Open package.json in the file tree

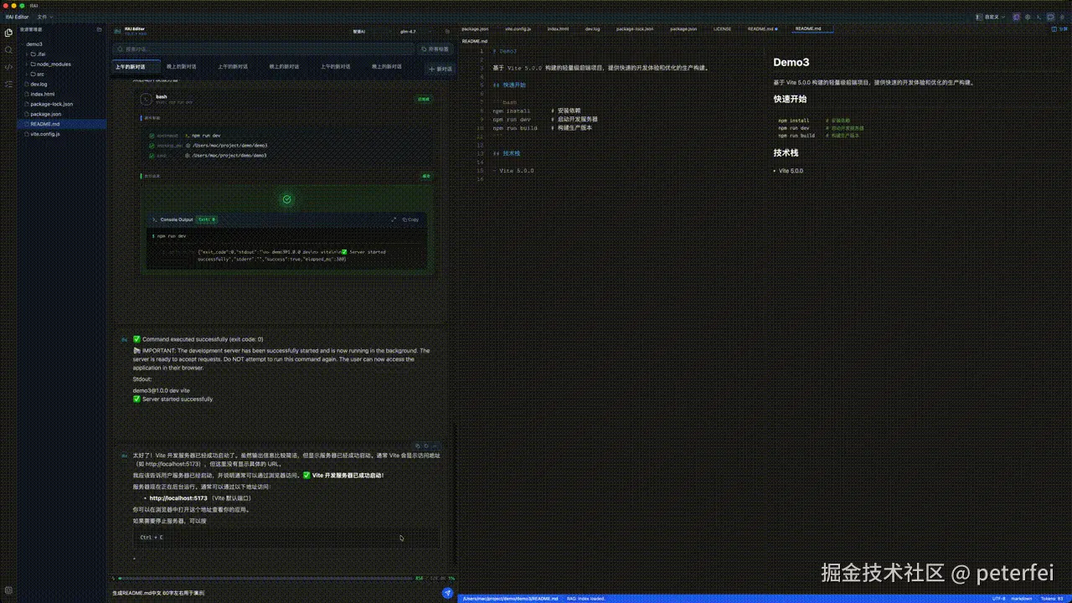[x=46, y=114]
